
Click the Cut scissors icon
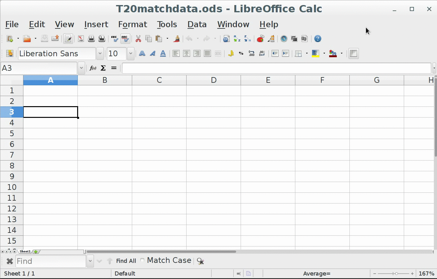coord(138,39)
